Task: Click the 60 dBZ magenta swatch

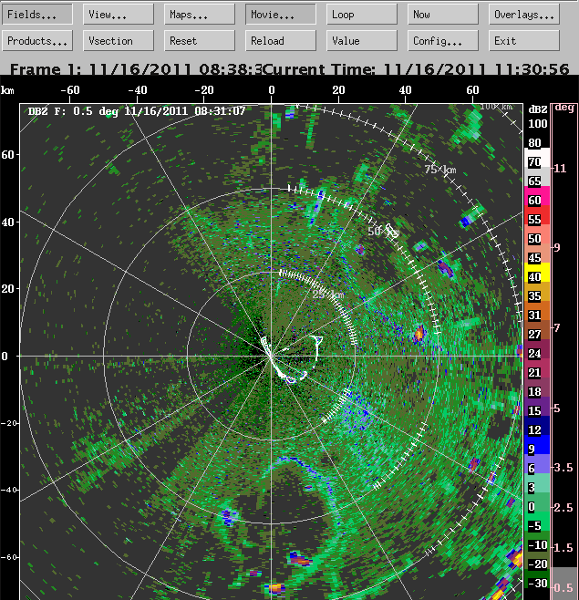Action: pyautogui.click(x=537, y=196)
